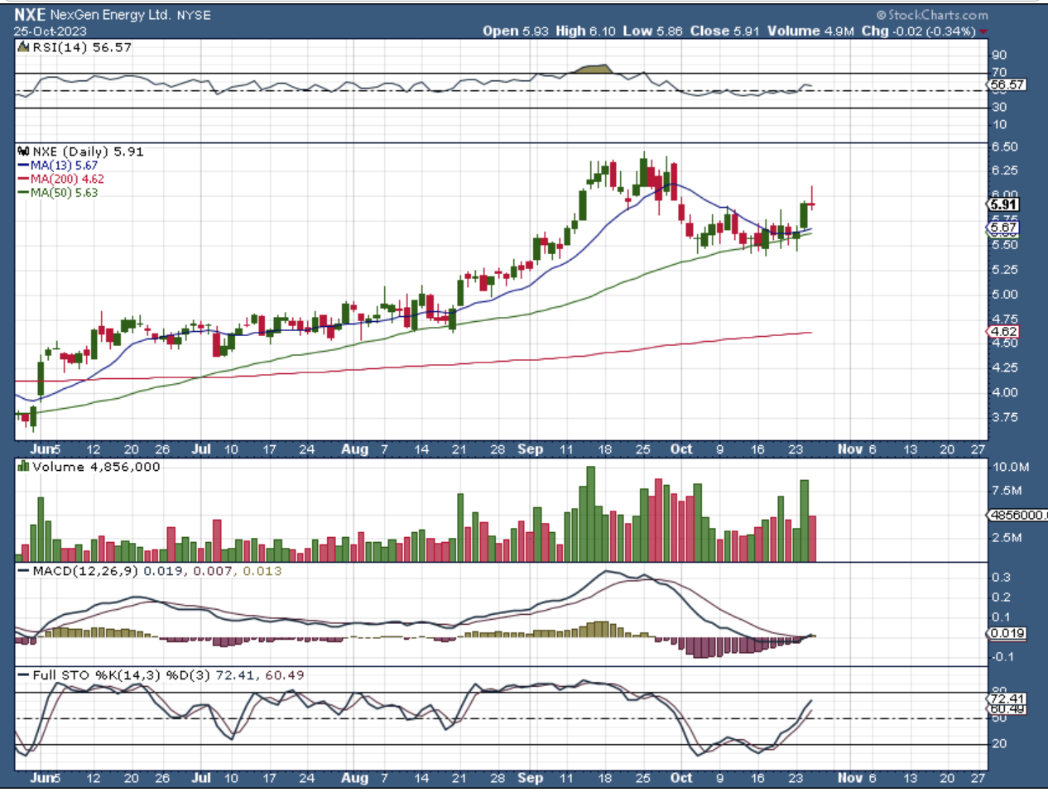Click the 72.41 stochastic %K axis tag

1007,698
